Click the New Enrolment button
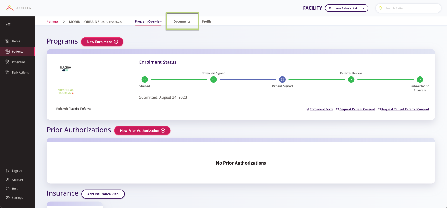 point(102,42)
